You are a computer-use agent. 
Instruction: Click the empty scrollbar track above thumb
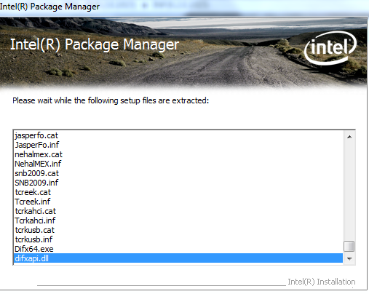pyautogui.click(x=349, y=191)
